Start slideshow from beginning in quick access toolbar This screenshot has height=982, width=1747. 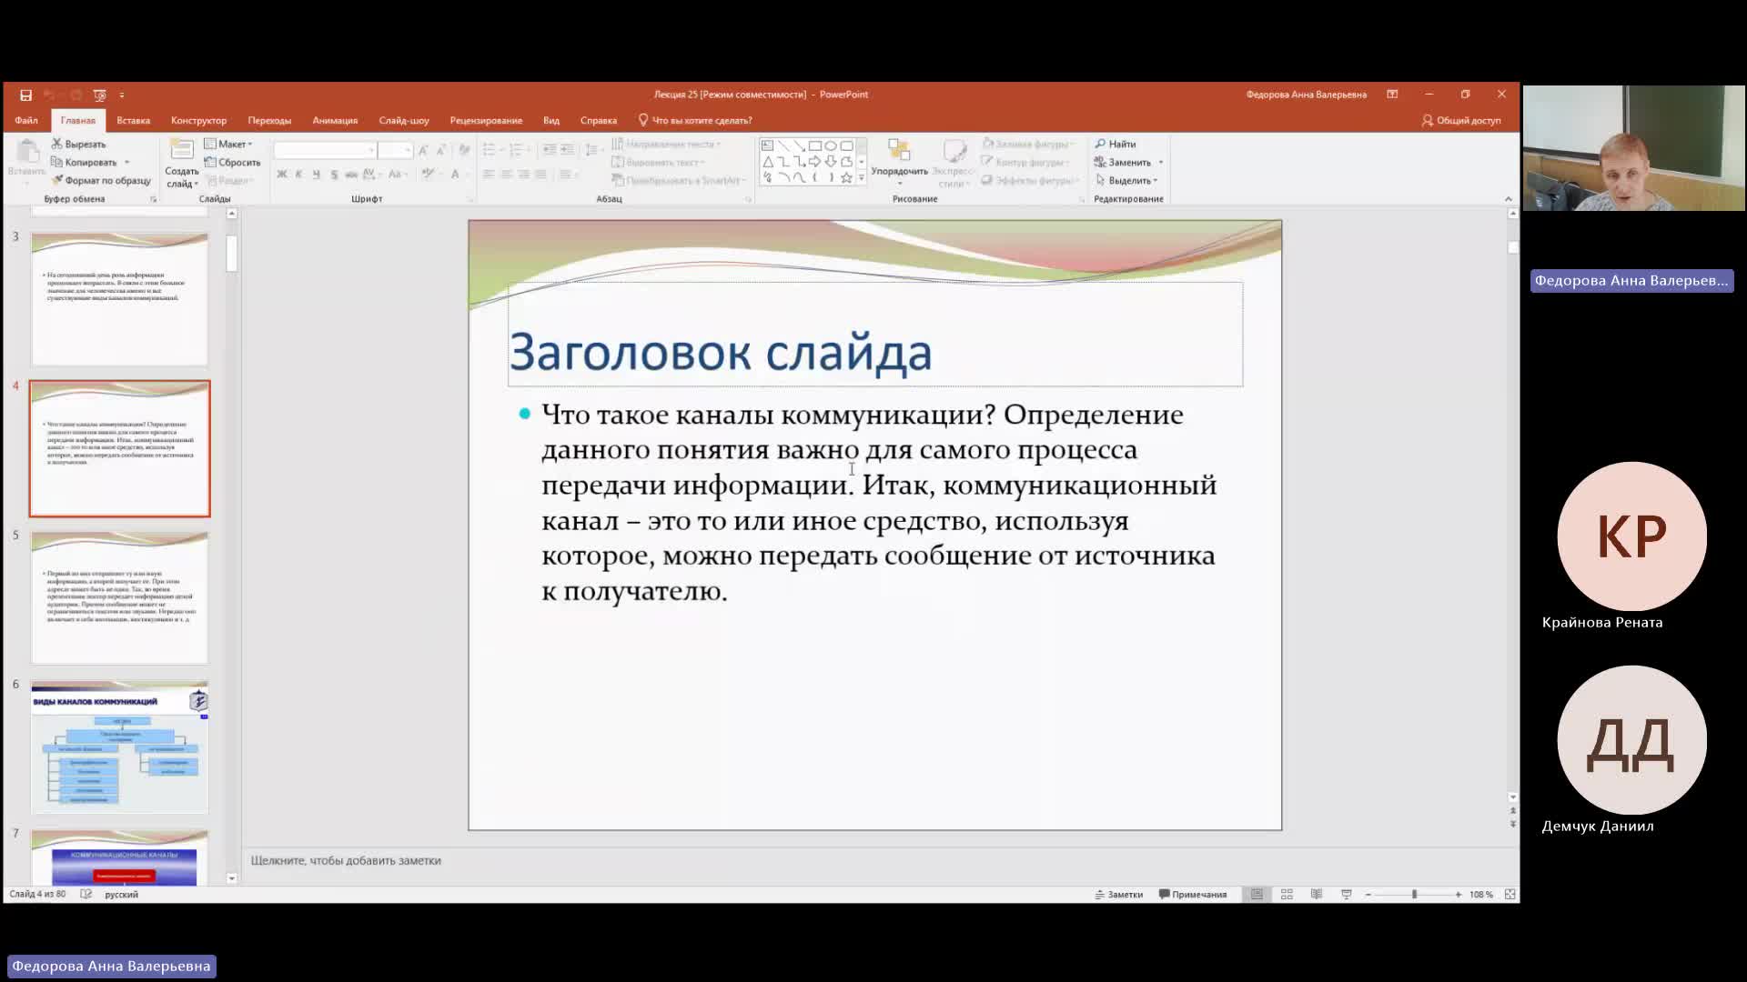tap(99, 95)
